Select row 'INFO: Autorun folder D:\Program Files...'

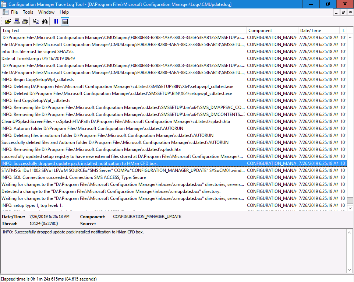(174, 128)
